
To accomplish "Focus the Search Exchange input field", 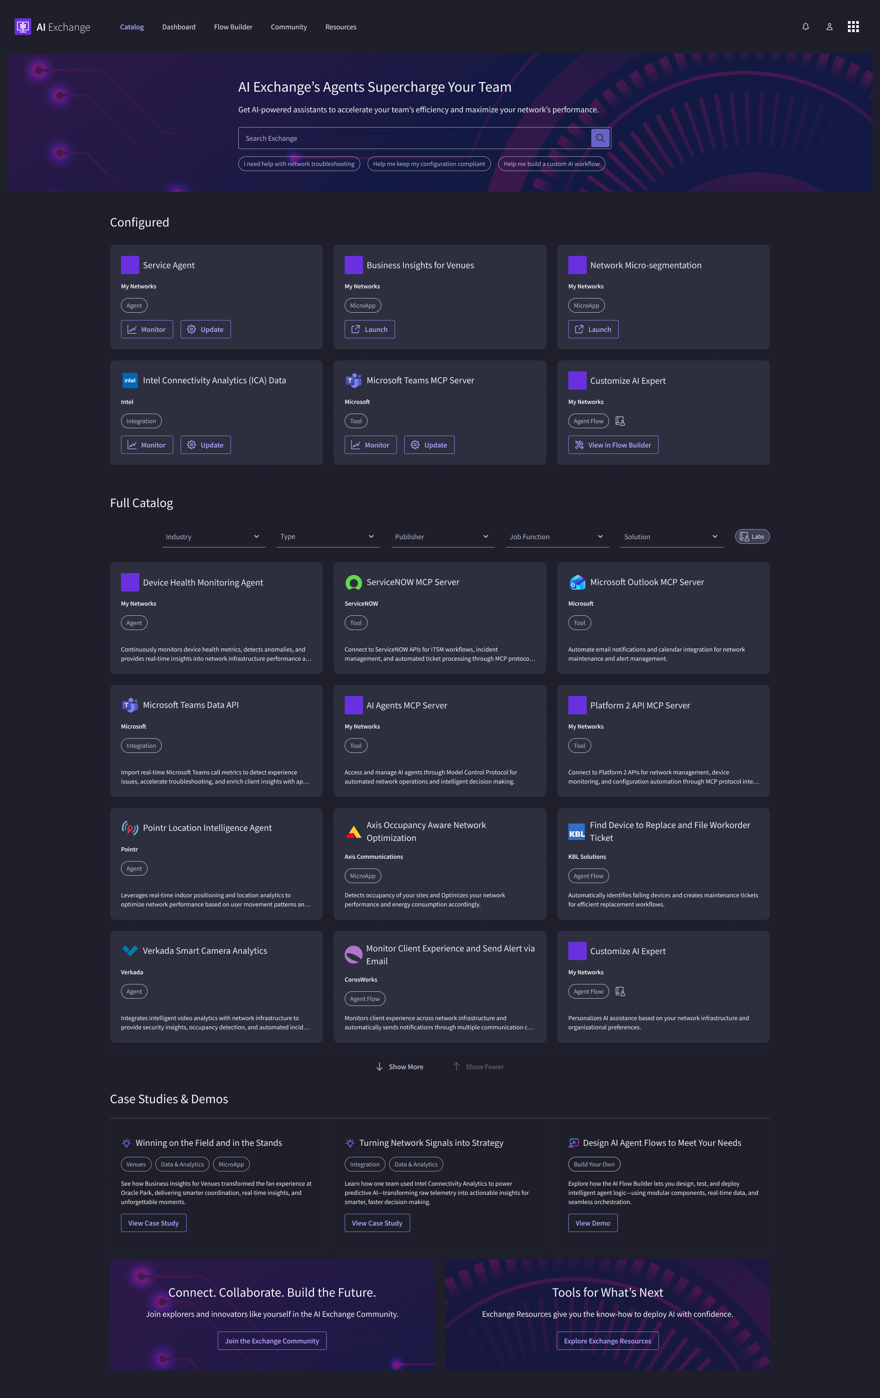I will pos(414,138).
